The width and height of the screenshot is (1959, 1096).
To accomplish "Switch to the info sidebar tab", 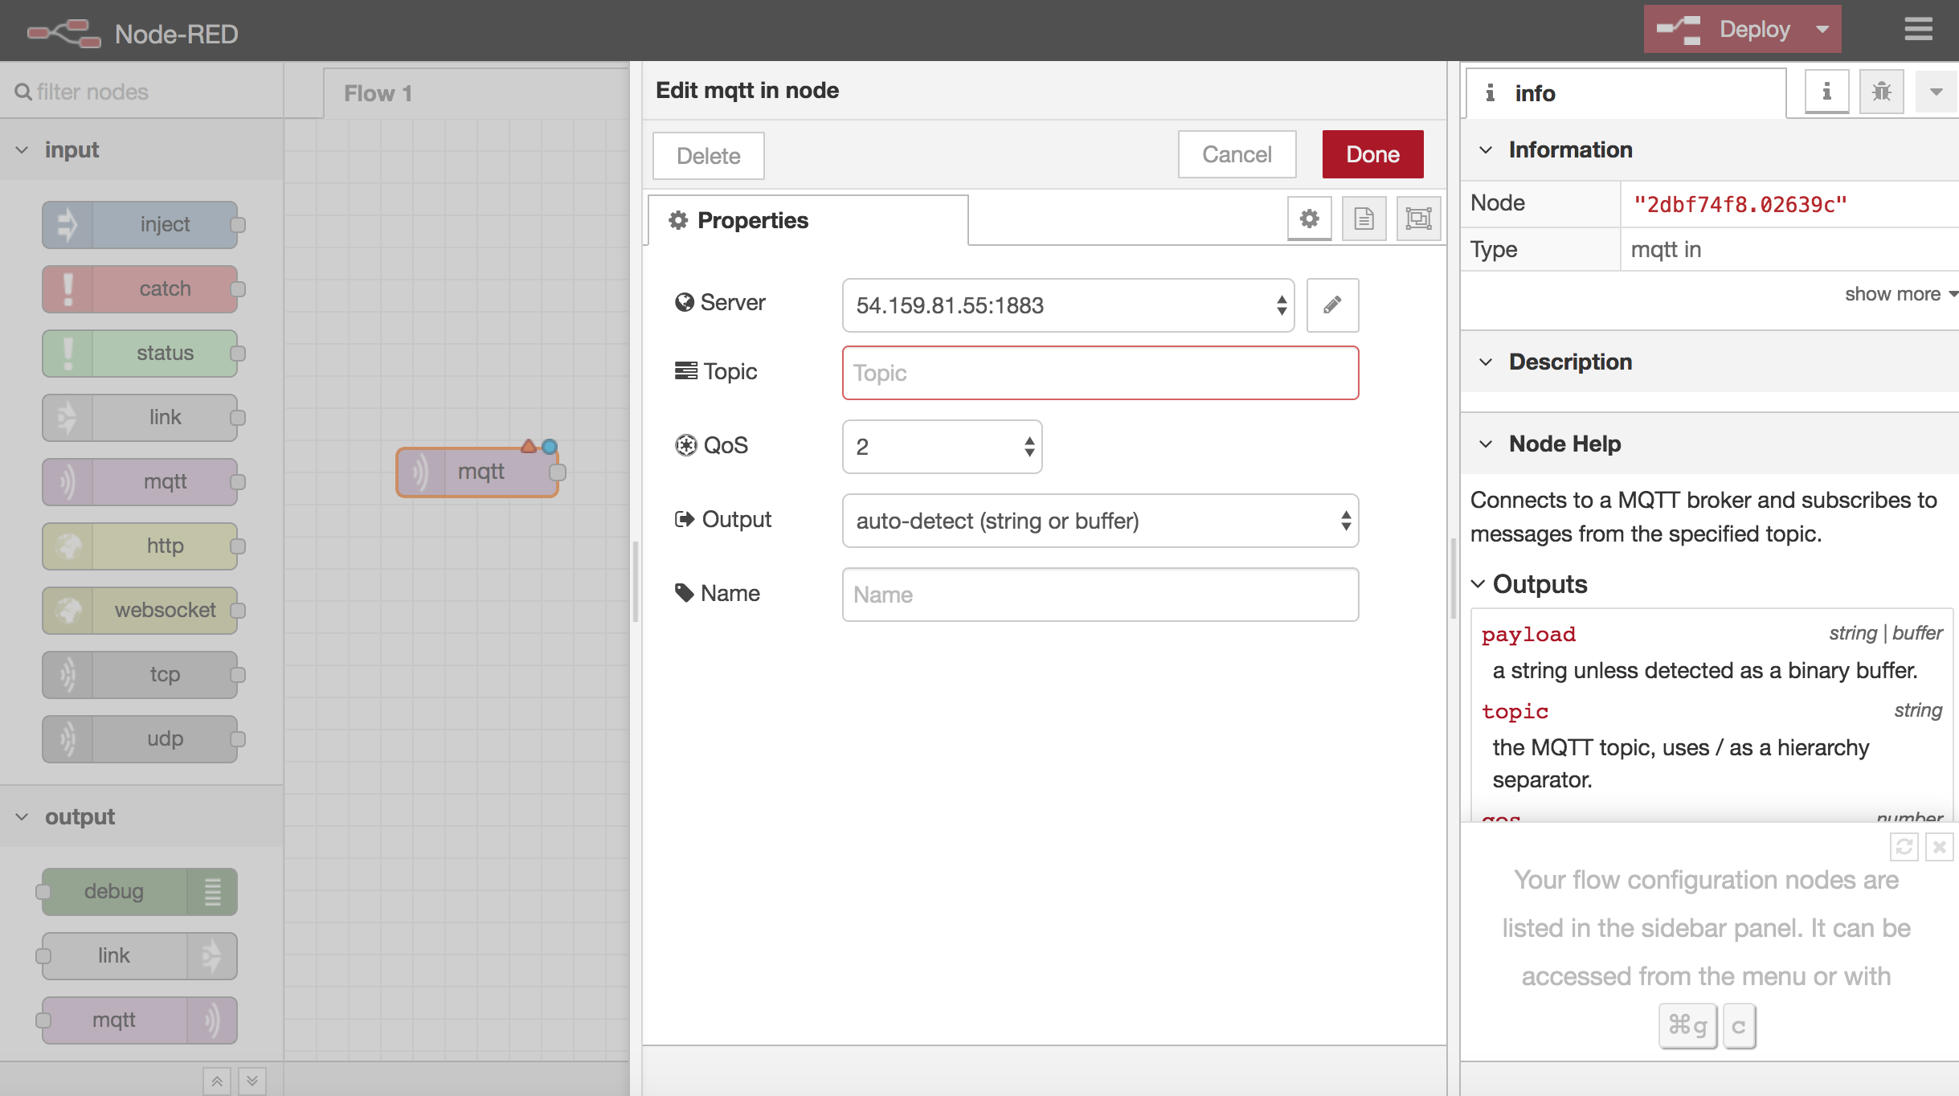I will 1626,93.
